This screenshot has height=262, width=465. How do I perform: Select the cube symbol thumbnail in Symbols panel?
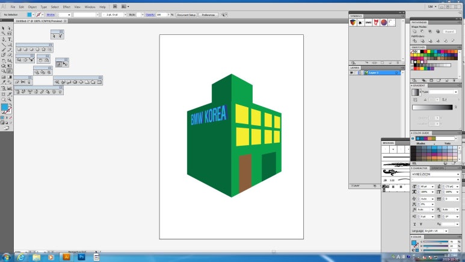[x=353, y=22]
